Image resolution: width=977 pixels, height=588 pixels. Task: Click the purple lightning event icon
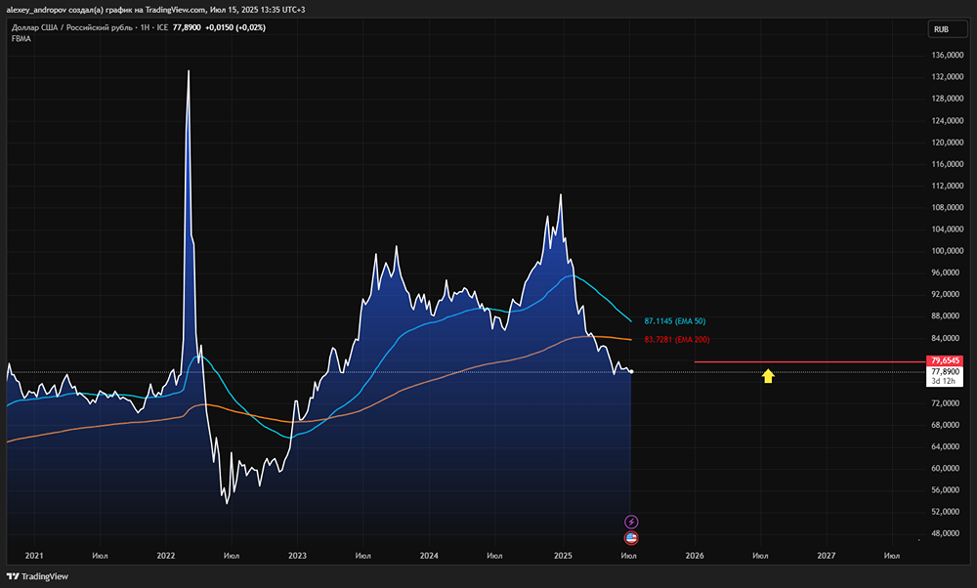pyautogui.click(x=631, y=522)
